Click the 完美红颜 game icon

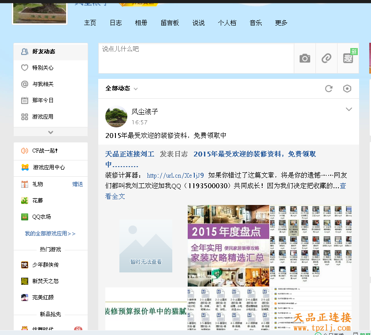(25, 298)
